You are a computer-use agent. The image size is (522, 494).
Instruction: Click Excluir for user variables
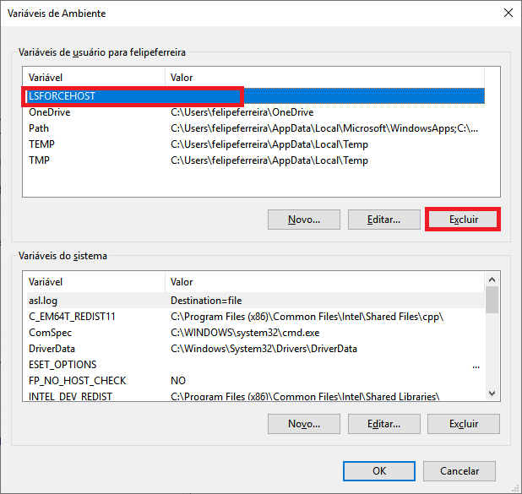click(x=463, y=220)
